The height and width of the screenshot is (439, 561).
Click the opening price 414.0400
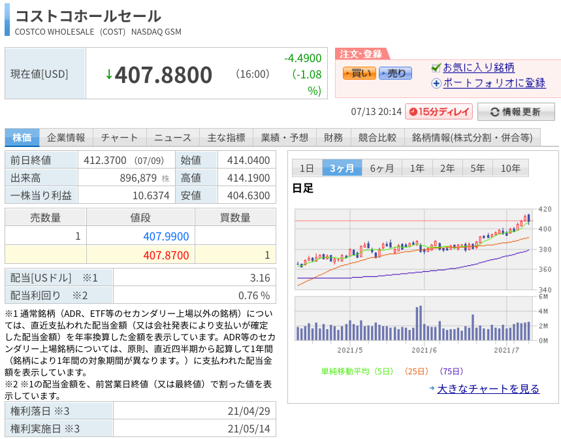click(248, 160)
